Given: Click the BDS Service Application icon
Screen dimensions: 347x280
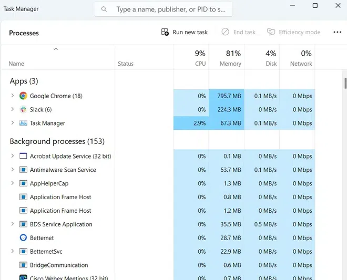Looking at the screenshot, I should click(23, 224).
